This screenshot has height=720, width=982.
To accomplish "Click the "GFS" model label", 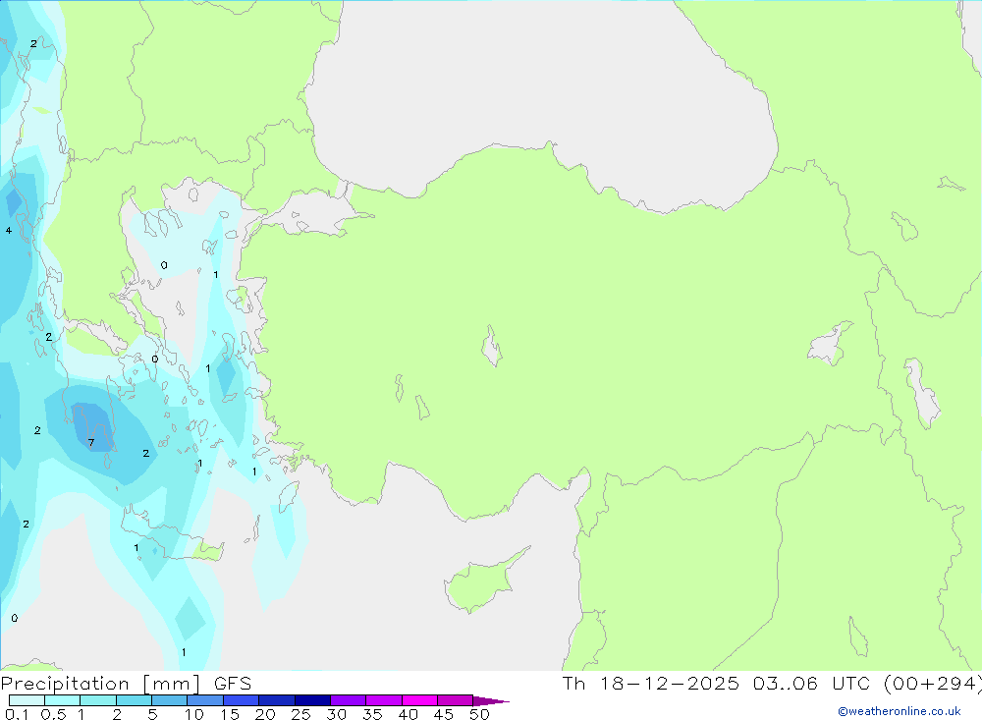I will click(233, 684).
